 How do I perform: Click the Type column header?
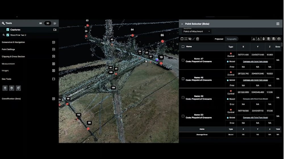[231, 47]
